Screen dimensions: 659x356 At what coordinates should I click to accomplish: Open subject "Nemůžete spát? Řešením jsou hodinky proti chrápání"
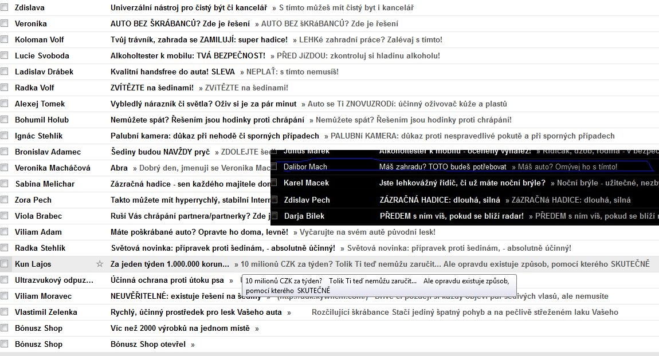pyautogui.click(x=207, y=120)
